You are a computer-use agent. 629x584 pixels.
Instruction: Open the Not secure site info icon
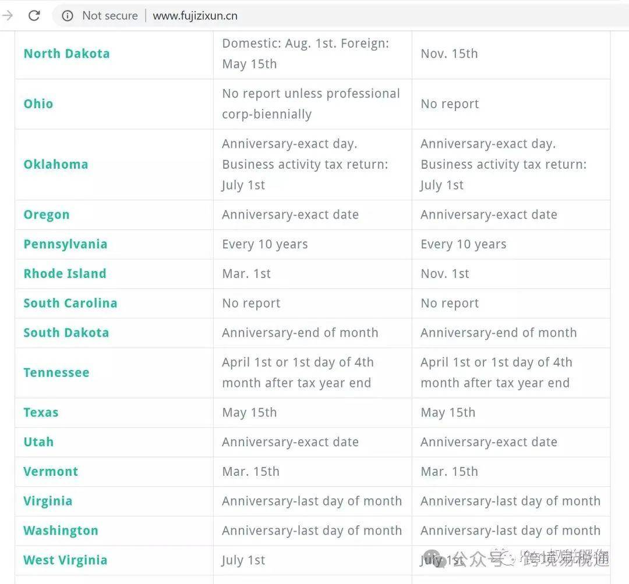68,16
